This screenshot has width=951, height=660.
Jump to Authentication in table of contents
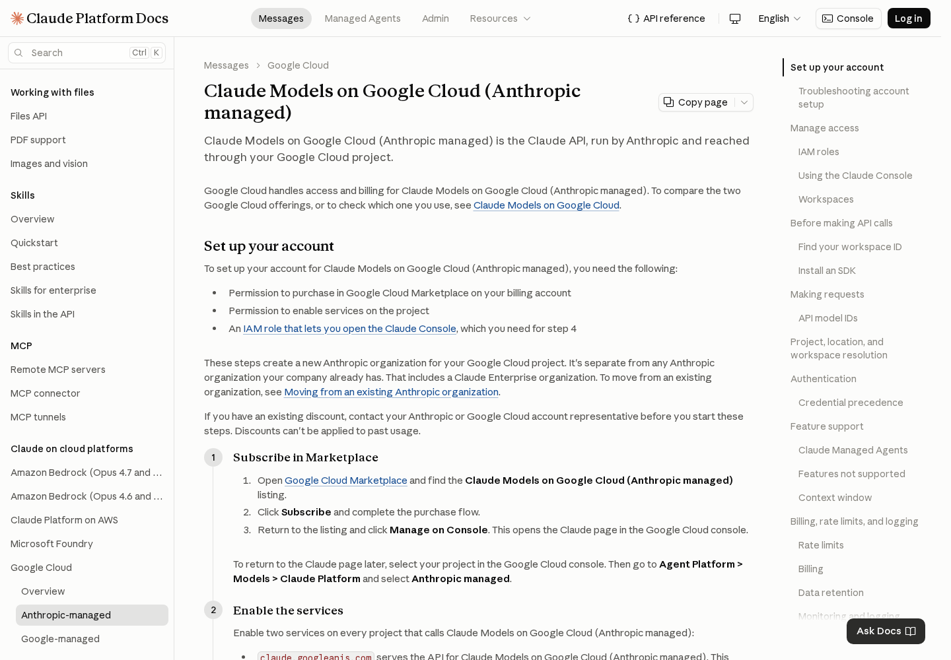coord(824,379)
